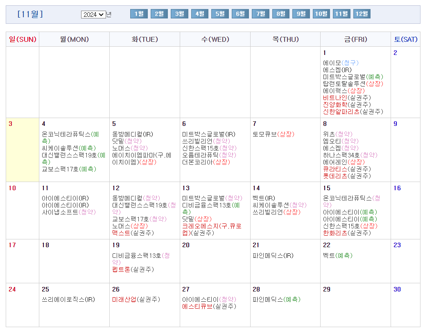
Task: Open 에스티큐브(실권주) on November 27
Action: coord(209,306)
